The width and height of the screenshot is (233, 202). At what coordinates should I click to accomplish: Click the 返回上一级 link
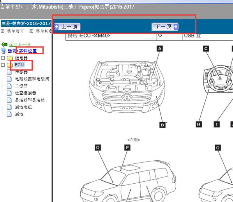pyautogui.click(x=19, y=44)
